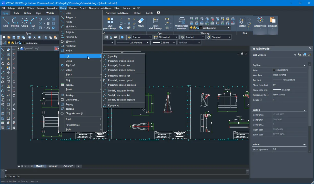Select the Linia tool in the ribbon
Image resolution: width=314 pixels, height=184 pixels.
(x=6, y=22)
